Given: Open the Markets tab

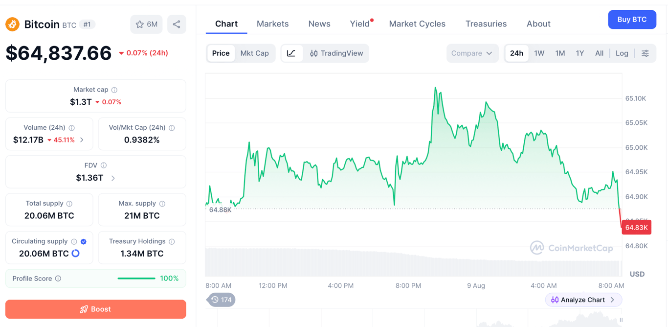Looking at the screenshot, I should point(272,23).
